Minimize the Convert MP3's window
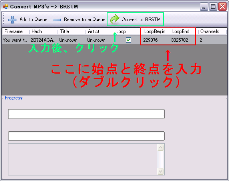Screen dimensions: 229x181 (x=204, y=6)
